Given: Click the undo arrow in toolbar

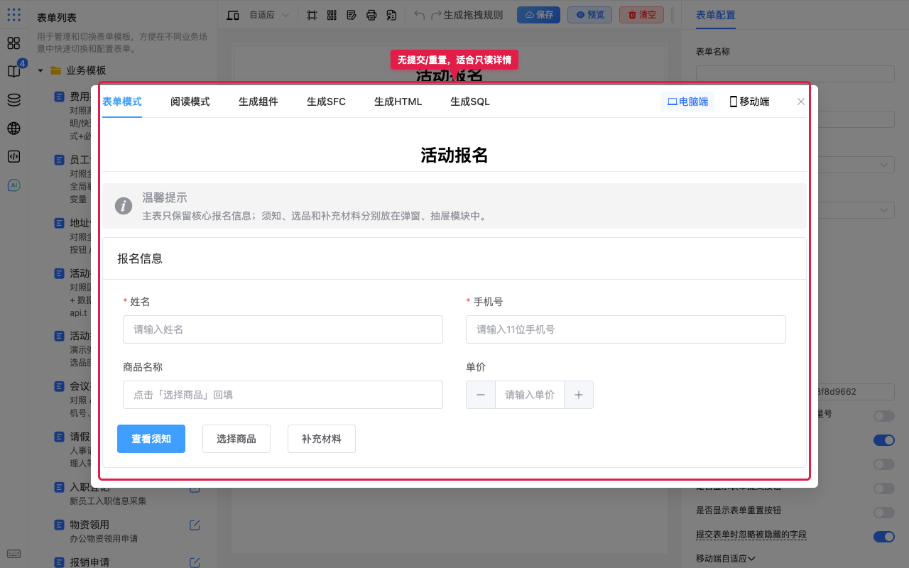Looking at the screenshot, I should pos(419,15).
